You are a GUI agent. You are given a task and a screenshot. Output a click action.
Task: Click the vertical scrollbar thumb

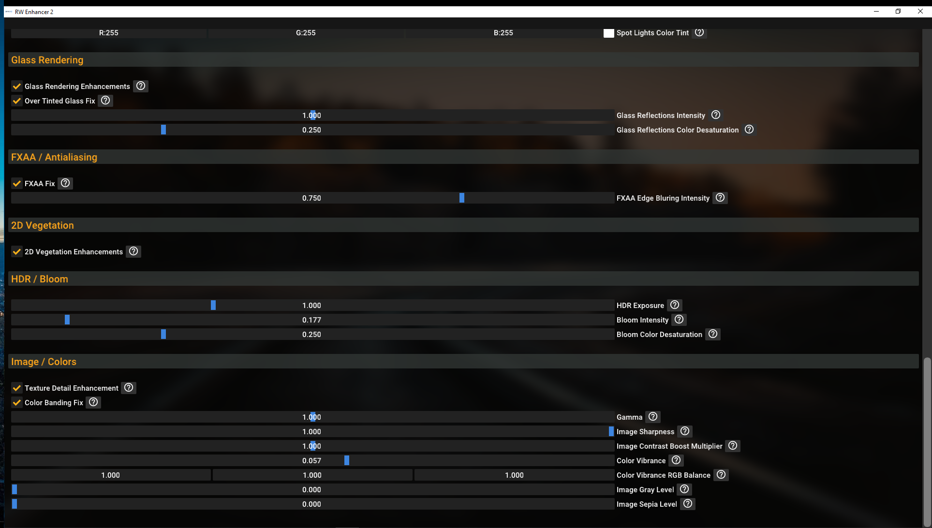927,440
